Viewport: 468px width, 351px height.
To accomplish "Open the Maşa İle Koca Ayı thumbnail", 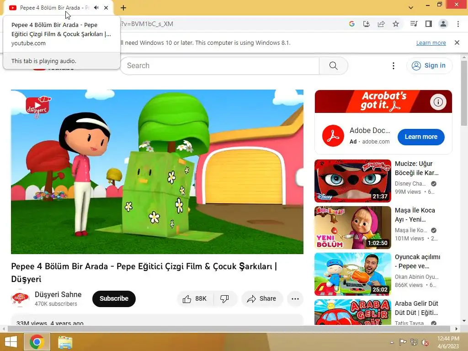I will (x=353, y=228).
